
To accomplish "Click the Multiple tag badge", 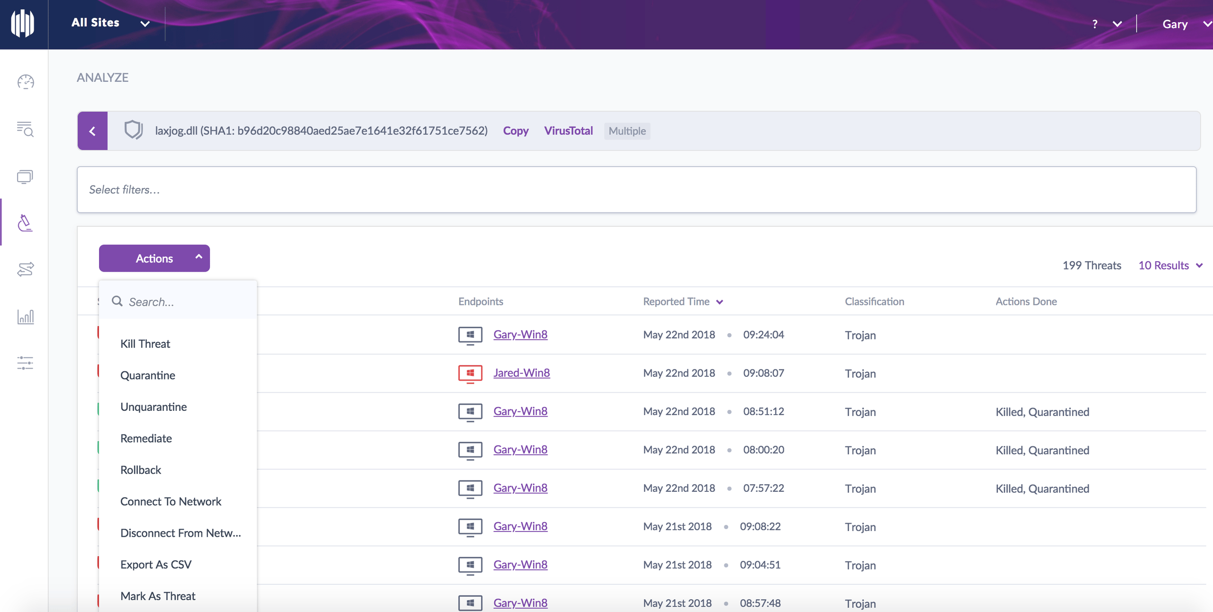I will point(627,131).
